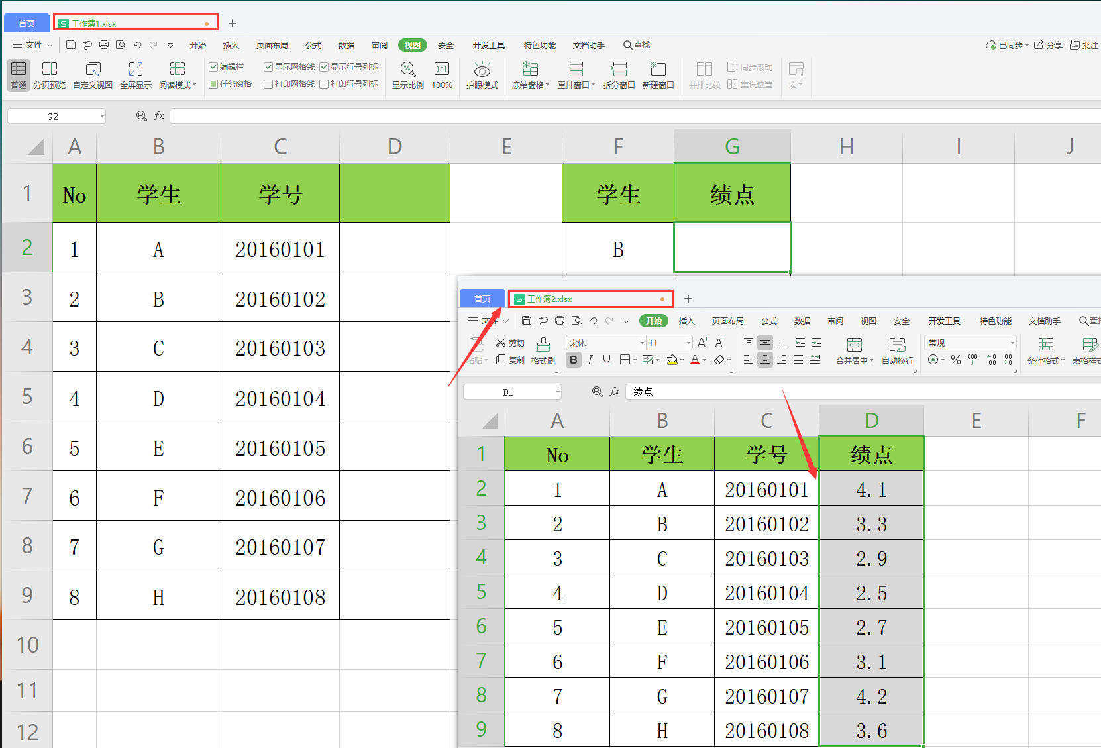Select Format Painter (格式刷) in 工作簿2
Image resolution: width=1101 pixels, height=748 pixels.
tap(543, 351)
